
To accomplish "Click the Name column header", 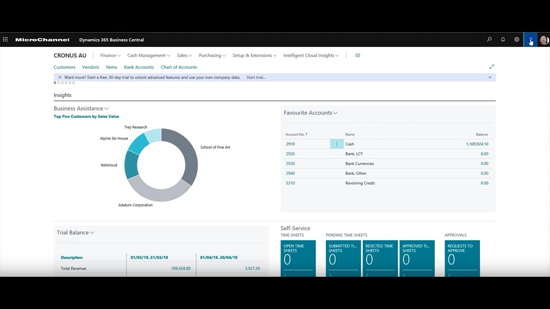I will coord(350,134).
